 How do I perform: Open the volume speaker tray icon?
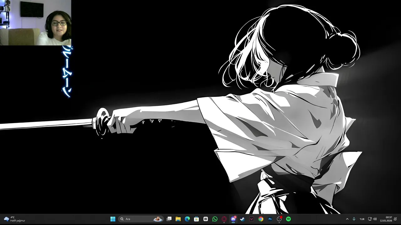pos(375,219)
